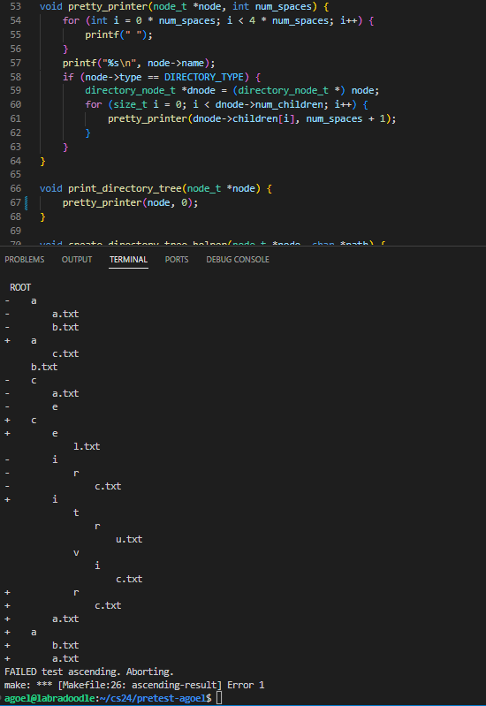Image resolution: width=486 pixels, height=706 pixels.
Task: Click closing brace on line 68
Action: pos(42,217)
